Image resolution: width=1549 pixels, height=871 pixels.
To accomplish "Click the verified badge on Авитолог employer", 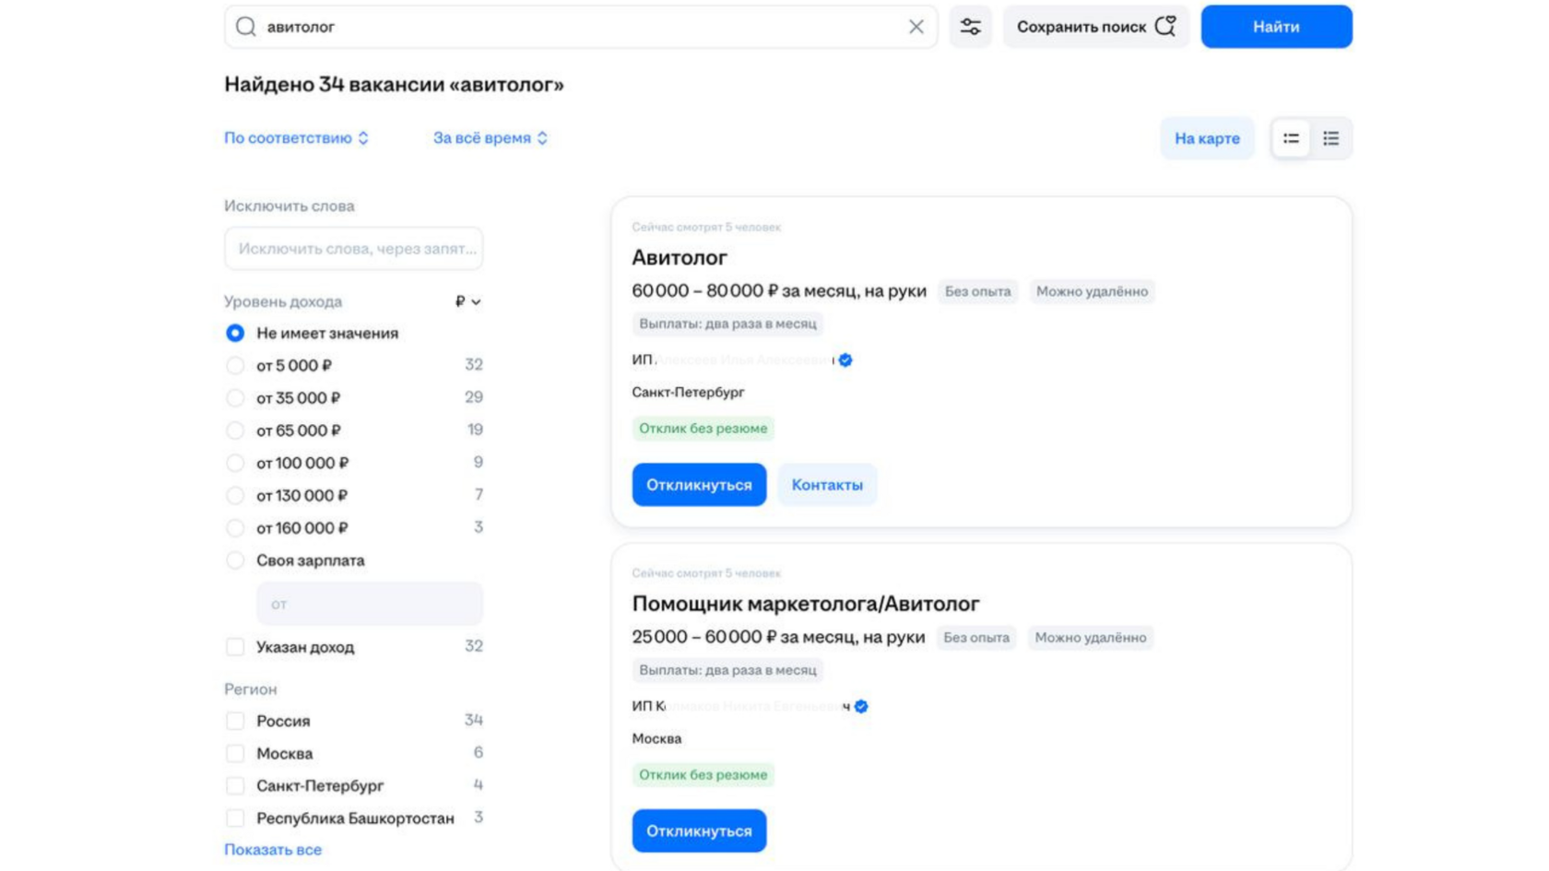I will point(845,360).
